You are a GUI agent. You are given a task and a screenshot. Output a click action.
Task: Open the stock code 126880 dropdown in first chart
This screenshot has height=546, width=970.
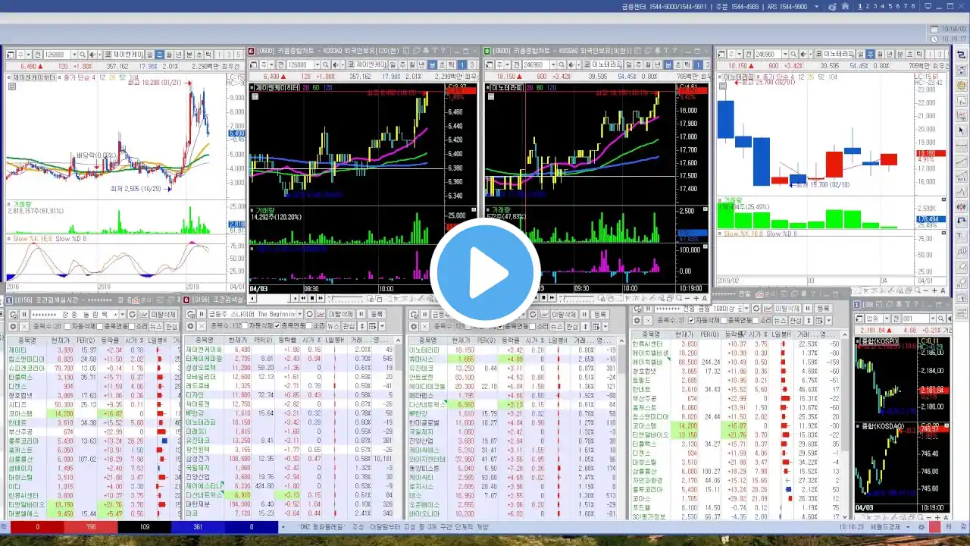click(x=74, y=55)
